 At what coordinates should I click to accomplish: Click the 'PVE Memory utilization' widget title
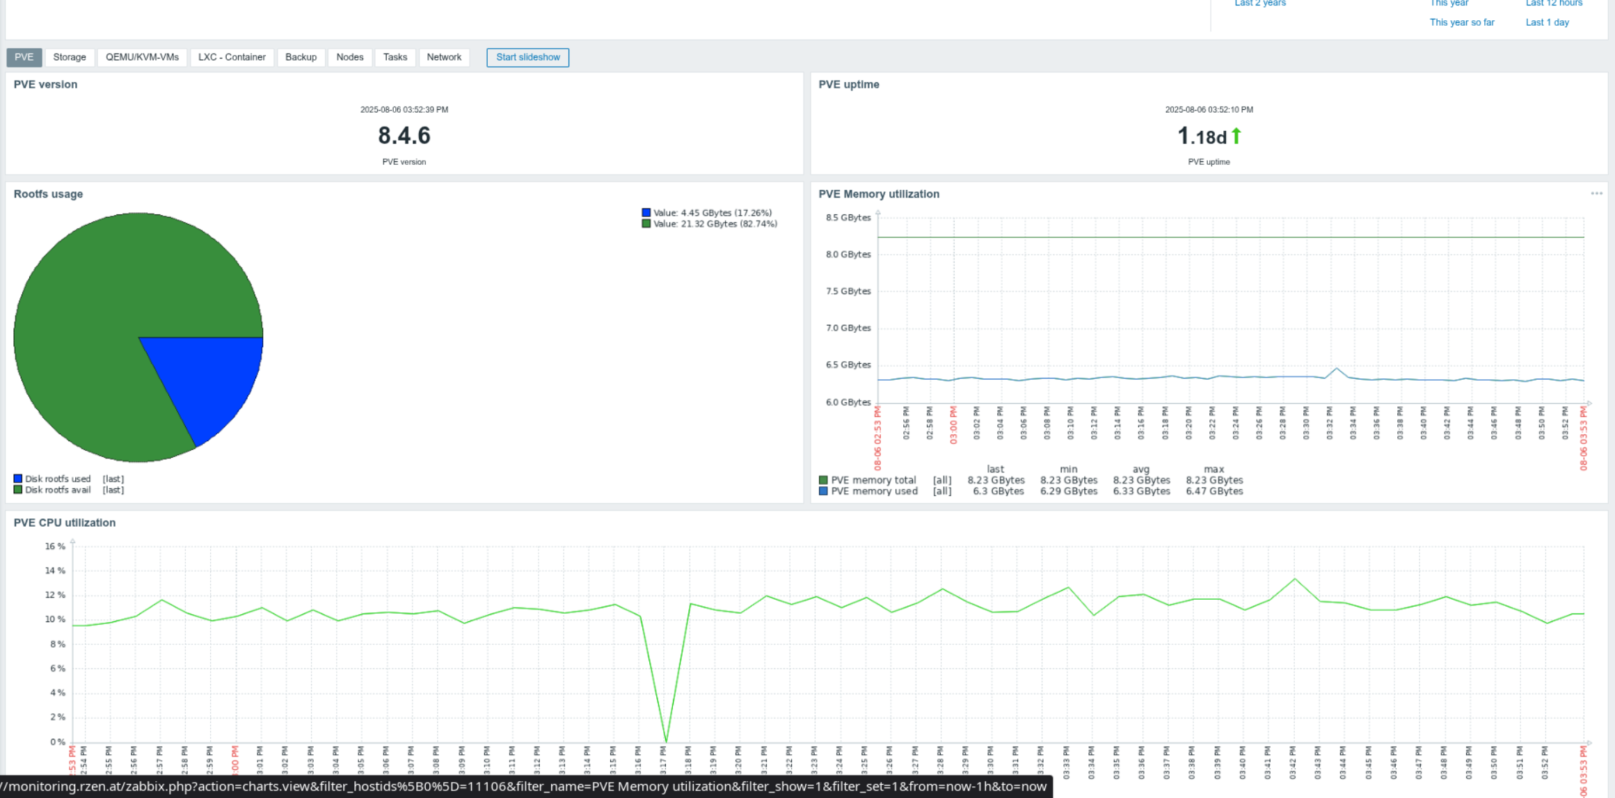[x=879, y=194]
